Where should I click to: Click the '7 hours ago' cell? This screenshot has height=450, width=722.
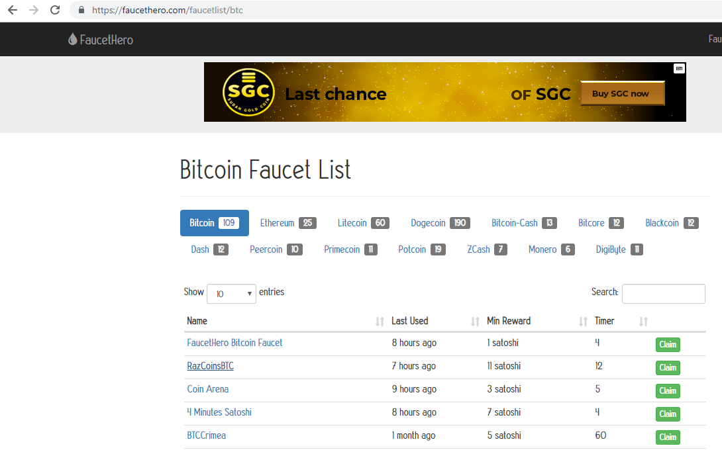[x=413, y=366]
